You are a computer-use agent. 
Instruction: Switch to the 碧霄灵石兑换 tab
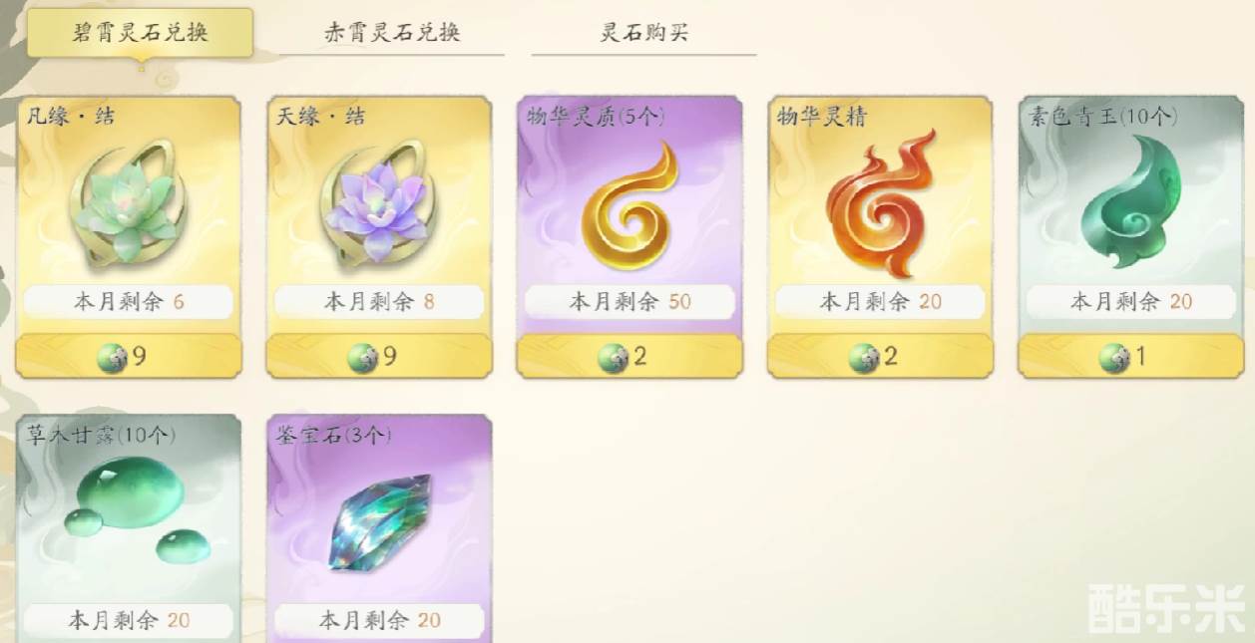[x=141, y=33]
